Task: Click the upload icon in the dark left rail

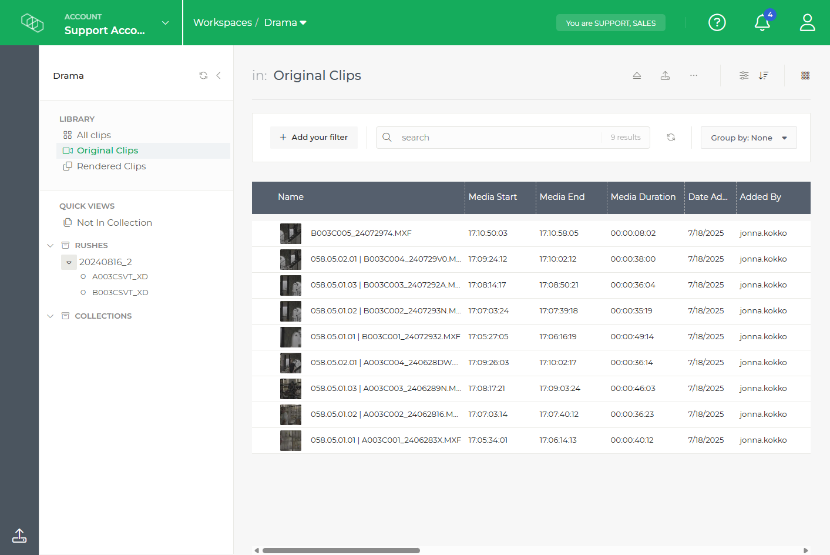Action: 19,536
